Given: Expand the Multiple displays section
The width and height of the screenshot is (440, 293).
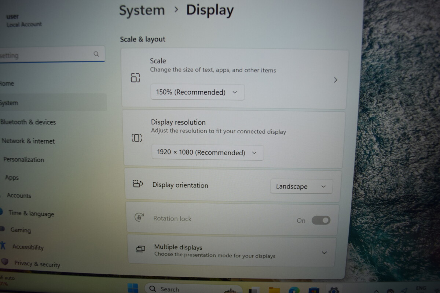Looking at the screenshot, I should point(324,253).
